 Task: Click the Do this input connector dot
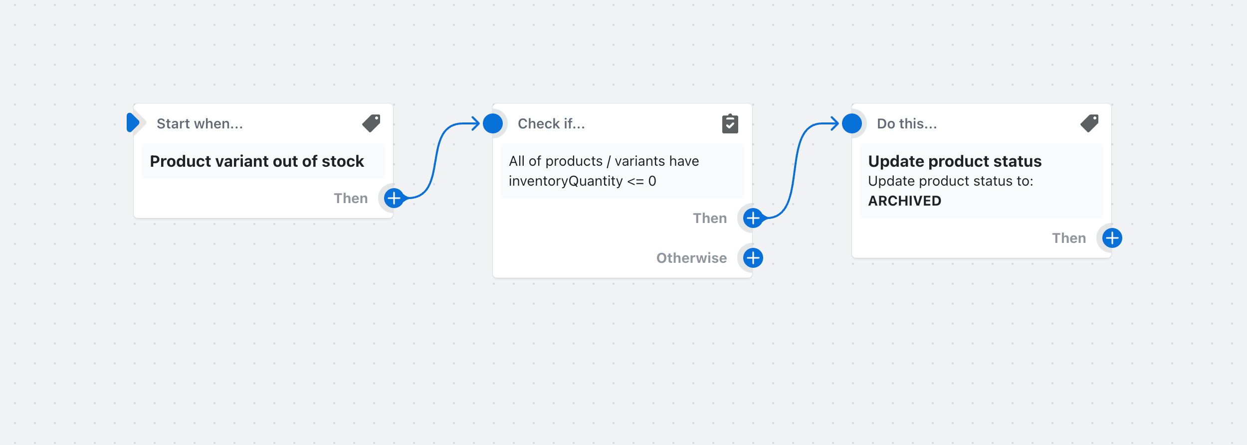(852, 123)
